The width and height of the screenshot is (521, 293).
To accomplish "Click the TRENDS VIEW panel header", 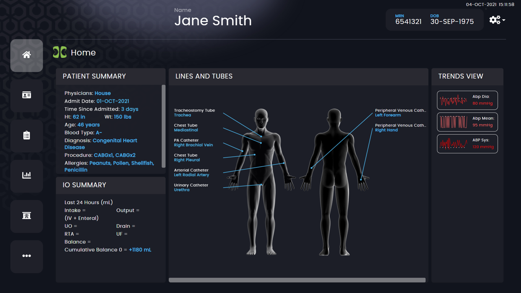I will pos(467,76).
